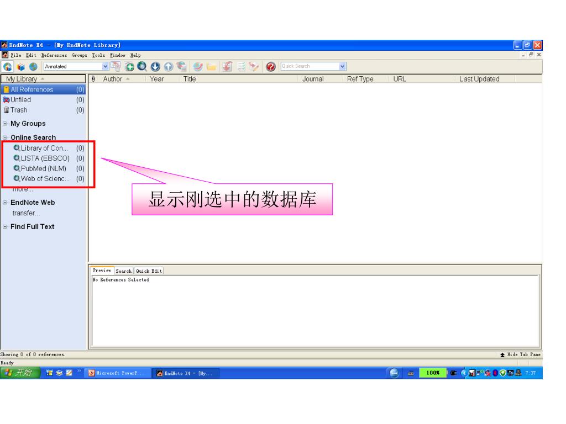This screenshot has height=424, width=566.
Task: Collapse the Online Search section
Action: tap(5, 137)
